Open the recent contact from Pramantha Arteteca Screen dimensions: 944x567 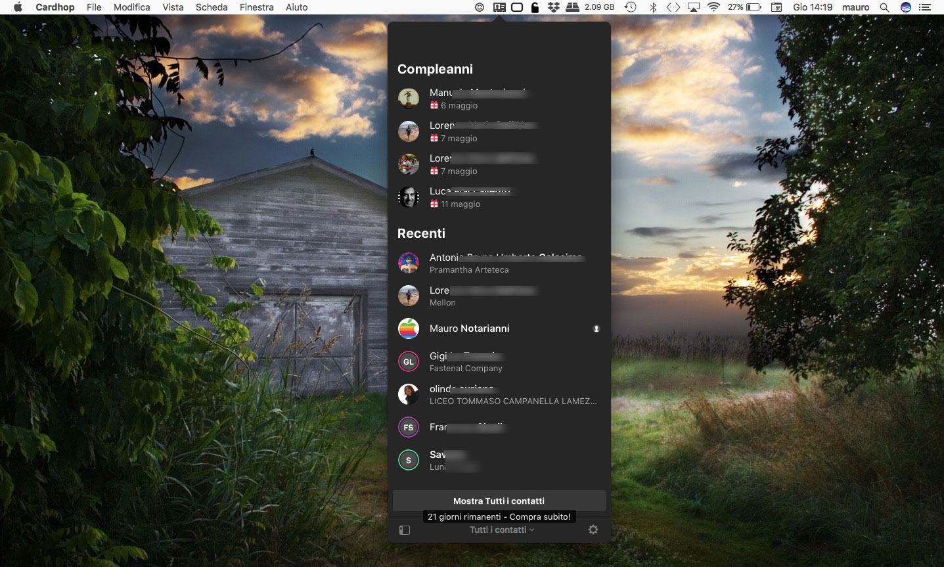[x=499, y=263]
